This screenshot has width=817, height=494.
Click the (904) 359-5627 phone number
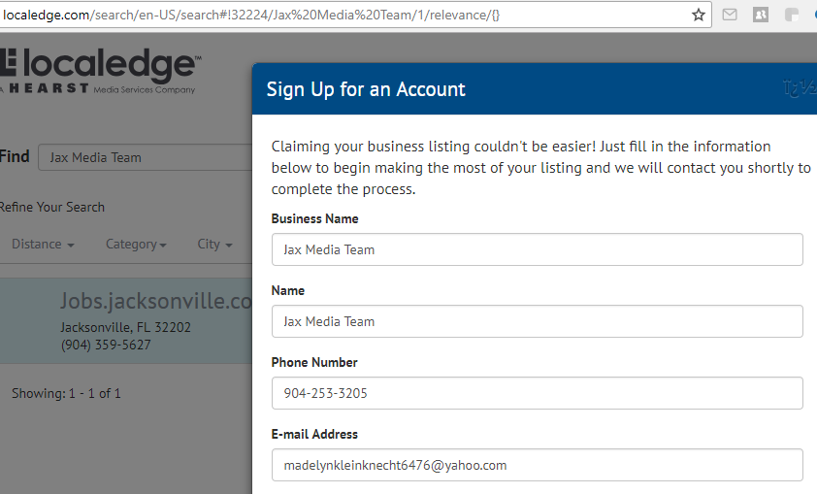point(106,345)
